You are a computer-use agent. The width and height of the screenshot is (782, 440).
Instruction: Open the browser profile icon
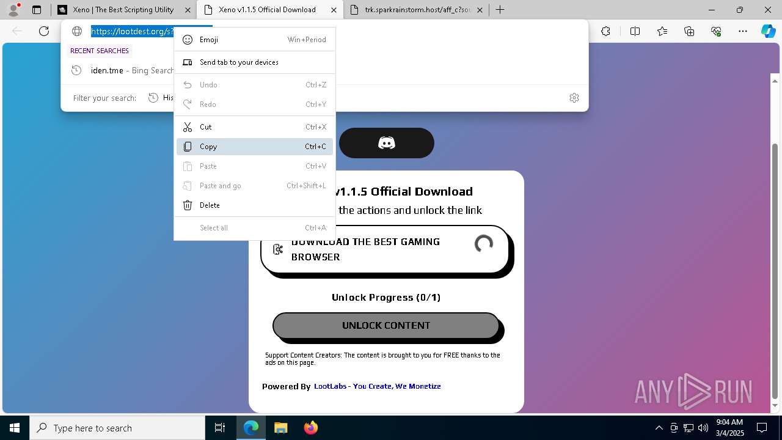13,10
